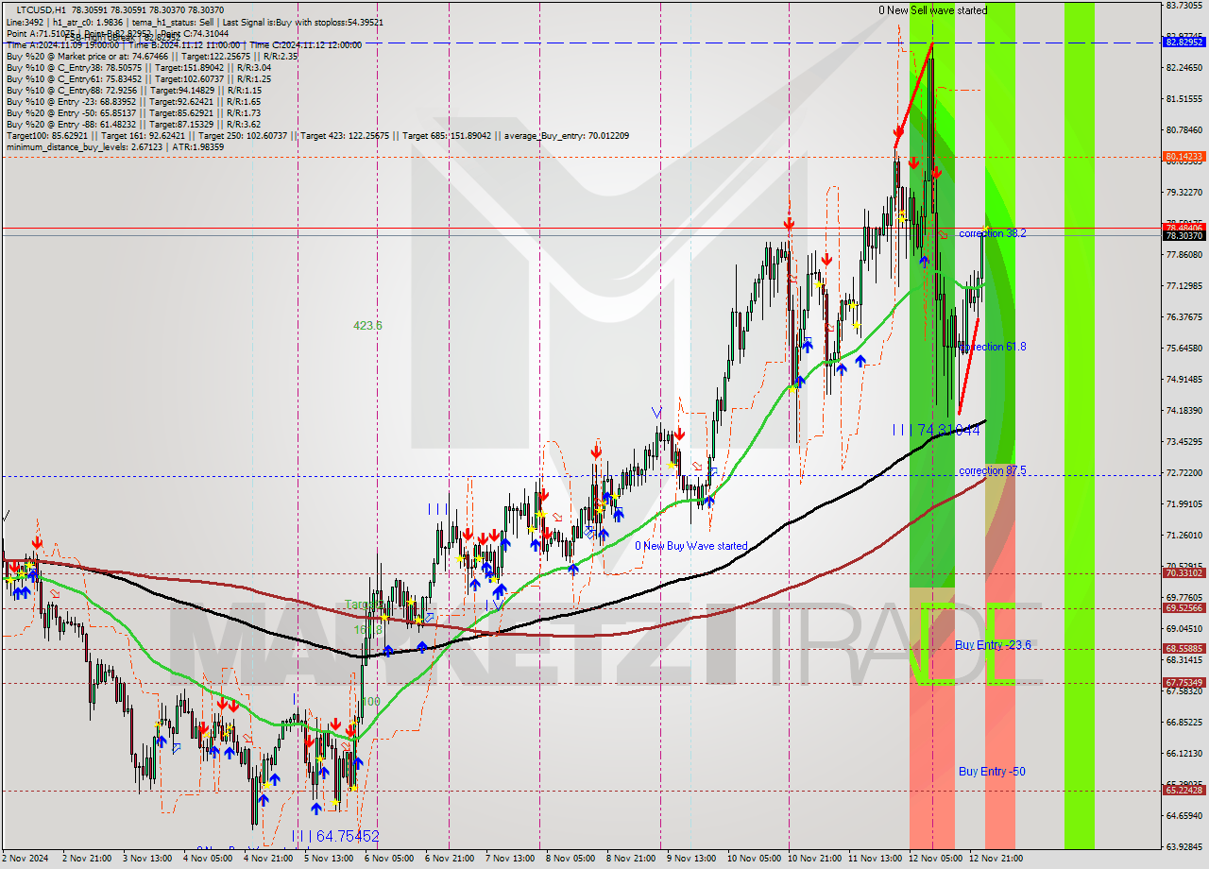Click the 71.99105 price axis value
The image size is (1209, 869).
click(x=1184, y=503)
